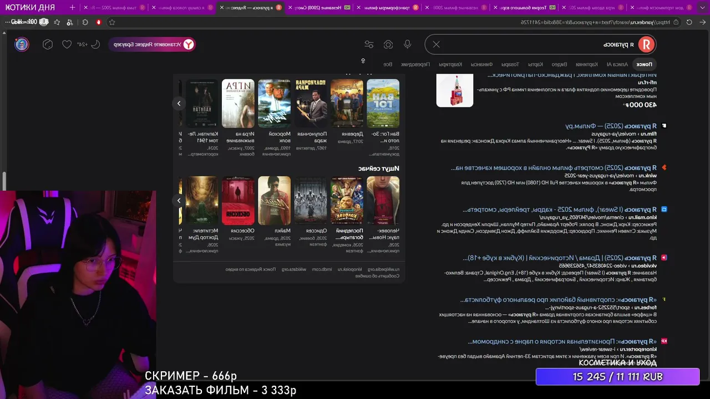Open the wink.ru 'смотреть фильм онлайн' result
This screenshot has height=399, width=710.
click(x=554, y=168)
